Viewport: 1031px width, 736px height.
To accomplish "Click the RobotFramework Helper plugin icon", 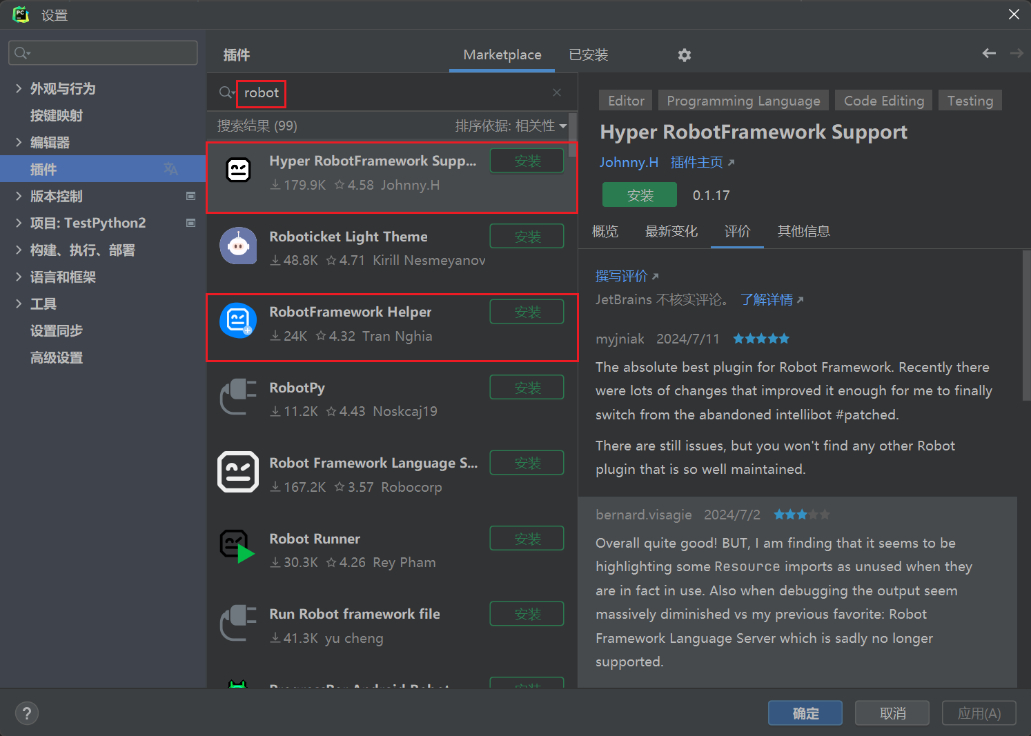I will click(x=238, y=321).
